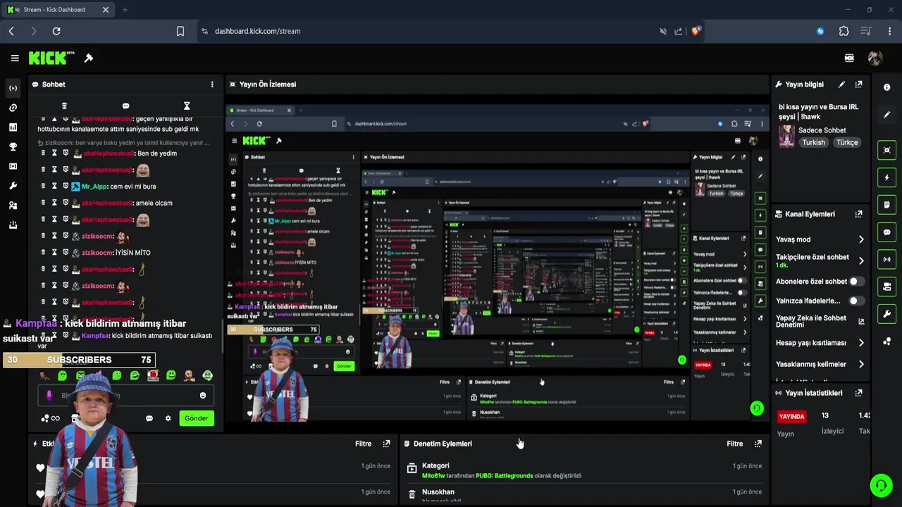Toggle the chat panel in right sidebar
The height and width of the screenshot is (507, 902).
(x=886, y=232)
